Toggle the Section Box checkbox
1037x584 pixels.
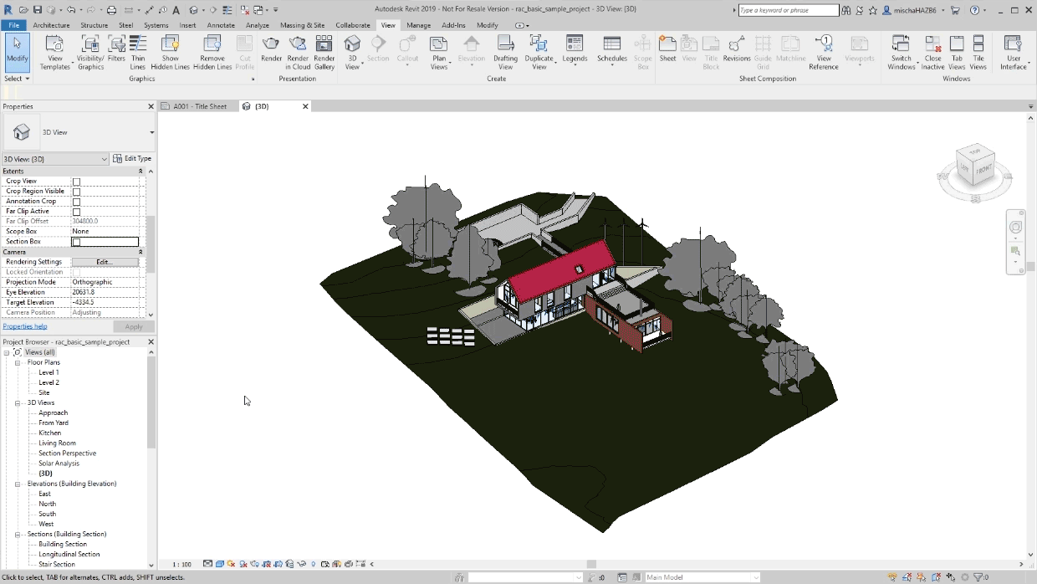75,241
